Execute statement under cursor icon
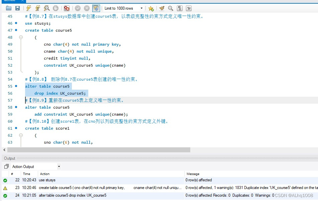The width and height of the screenshot is (318, 201). tap(38, 8)
